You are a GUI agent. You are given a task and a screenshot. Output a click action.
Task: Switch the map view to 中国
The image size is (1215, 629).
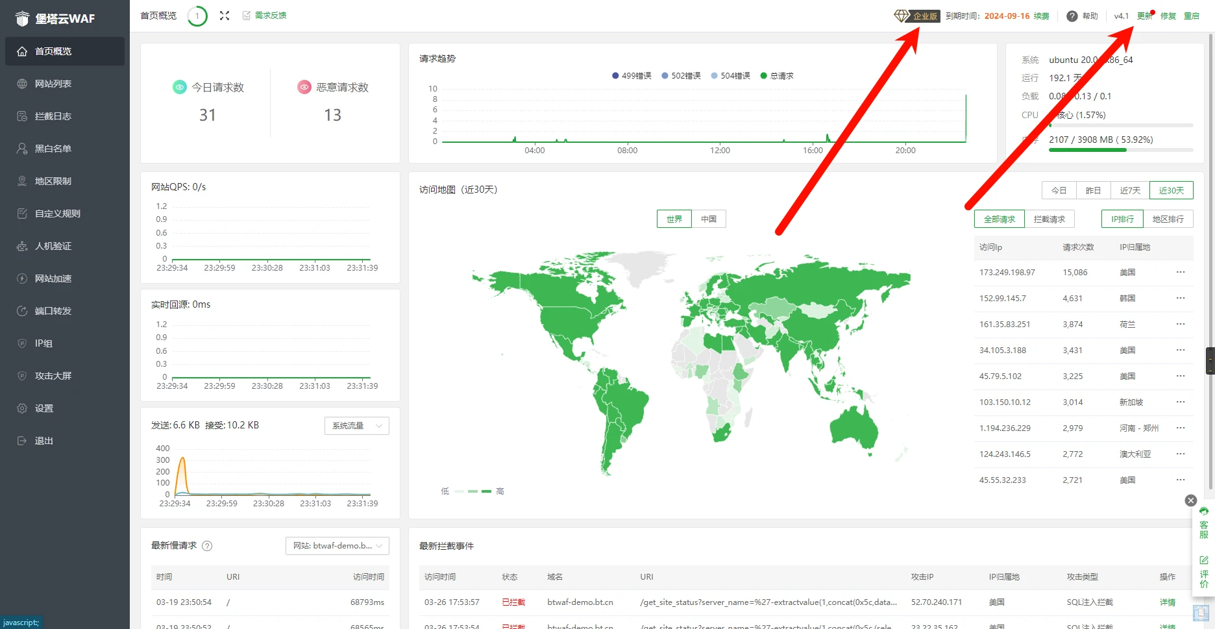[x=708, y=219]
